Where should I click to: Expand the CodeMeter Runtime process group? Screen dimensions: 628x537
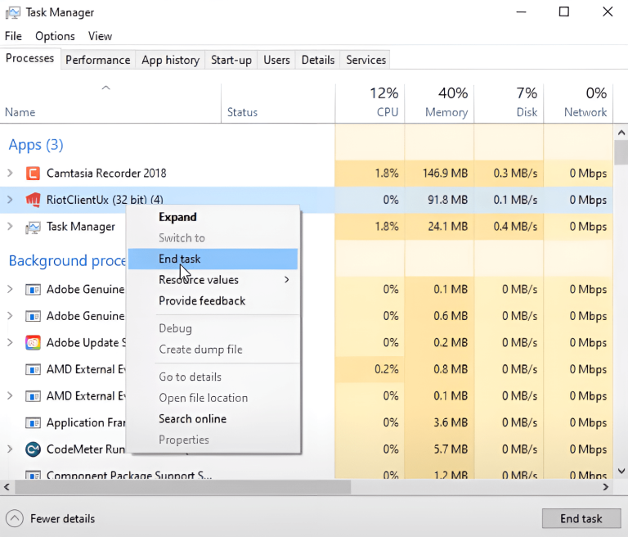(x=10, y=449)
